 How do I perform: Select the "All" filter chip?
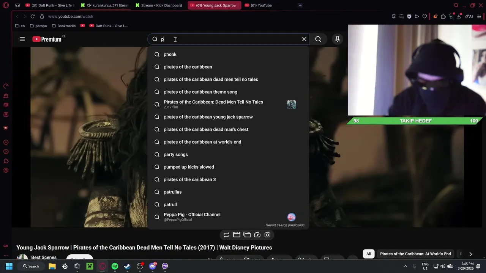point(368,254)
